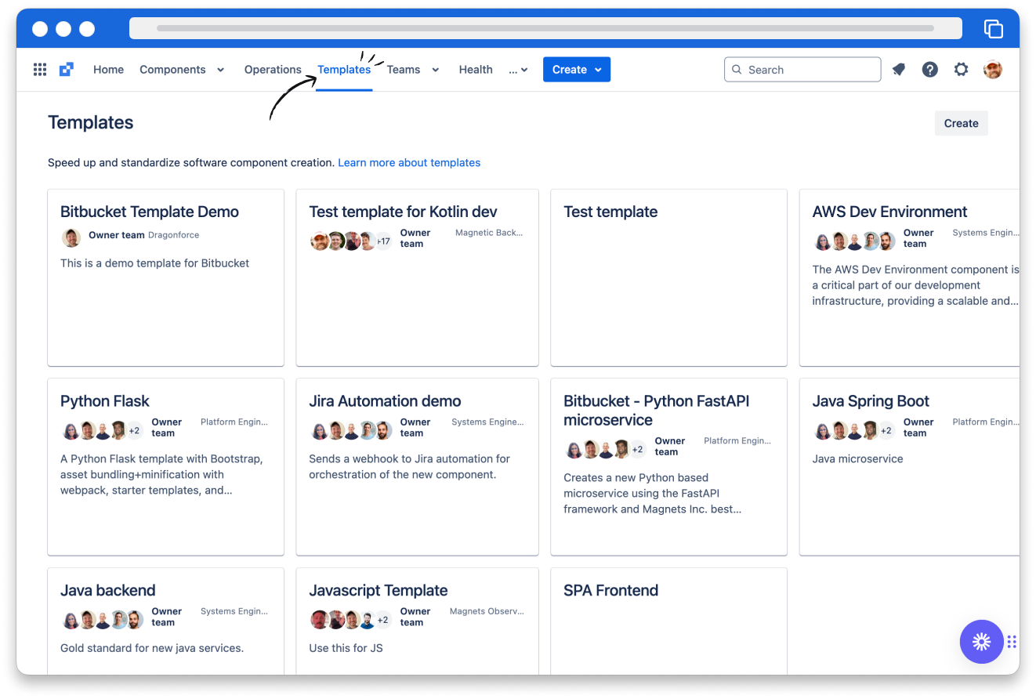Open the user profile avatar

(x=993, y=70)
